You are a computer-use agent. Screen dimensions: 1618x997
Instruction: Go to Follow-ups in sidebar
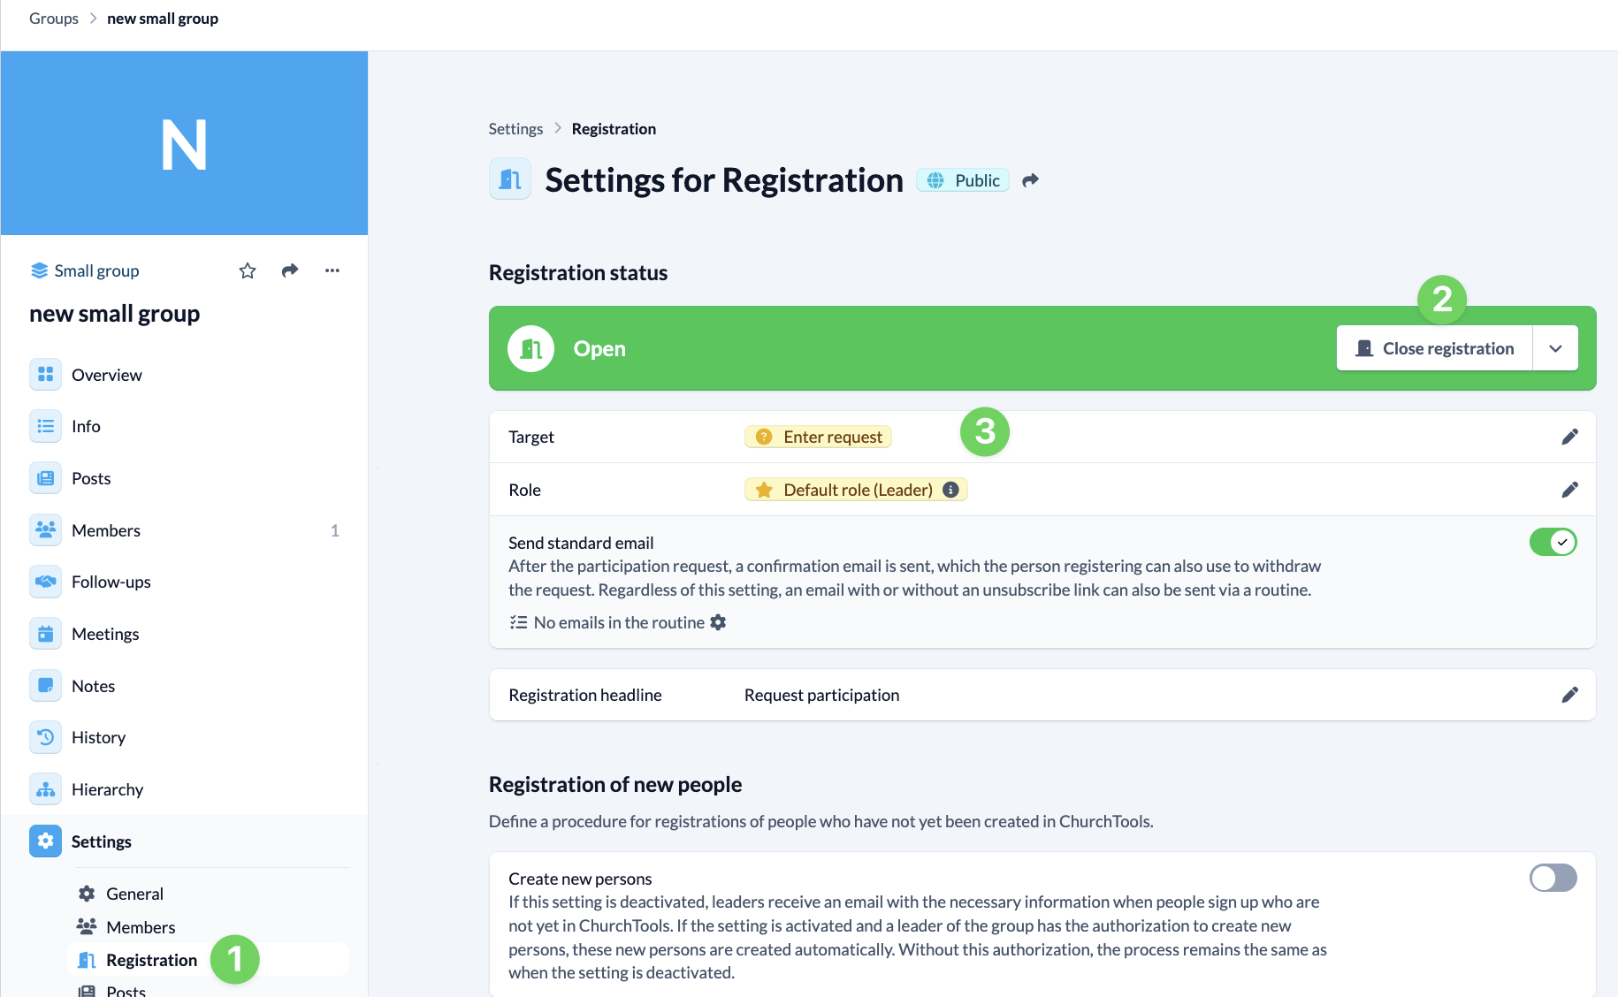pos(111,582)
